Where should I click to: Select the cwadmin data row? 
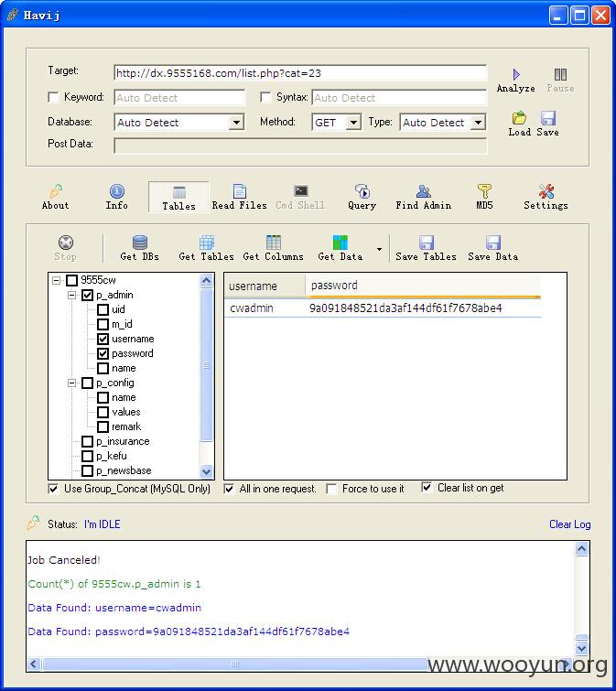click(383, 308)
